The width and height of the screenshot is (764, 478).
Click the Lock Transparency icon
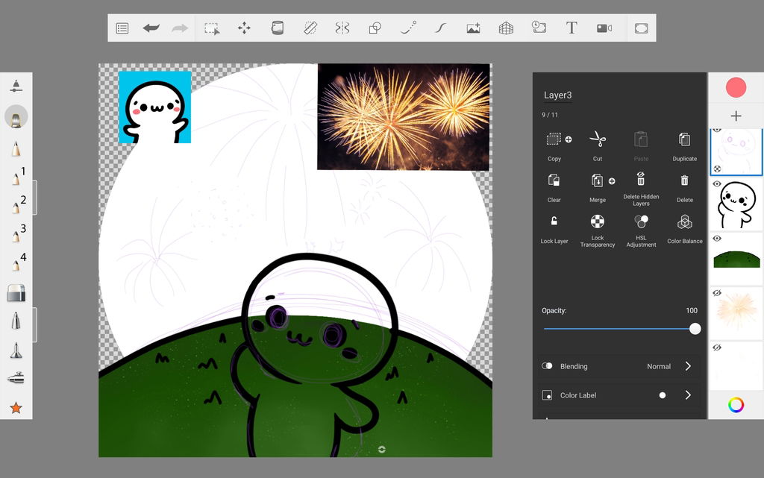[597, 222]
